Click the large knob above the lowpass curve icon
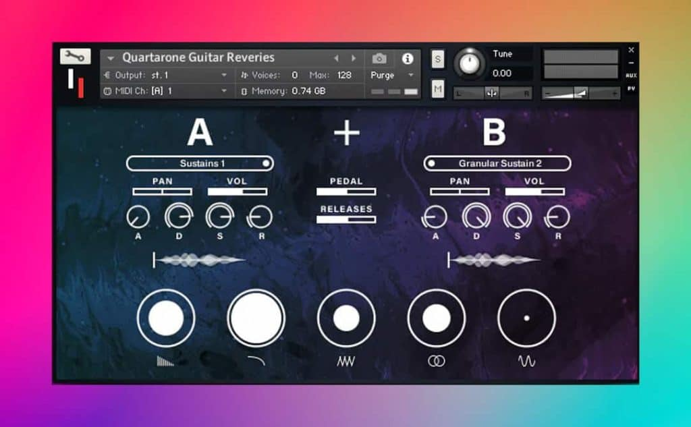Viewport: 691px width, 427px height. (x=256, y=318)
